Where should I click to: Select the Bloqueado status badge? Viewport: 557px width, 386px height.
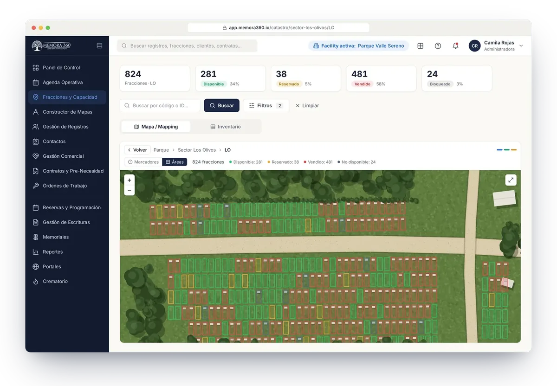click(x=440, y=84)
